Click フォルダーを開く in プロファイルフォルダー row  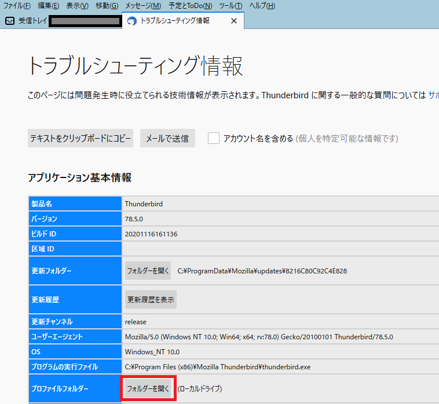[148, 388]
